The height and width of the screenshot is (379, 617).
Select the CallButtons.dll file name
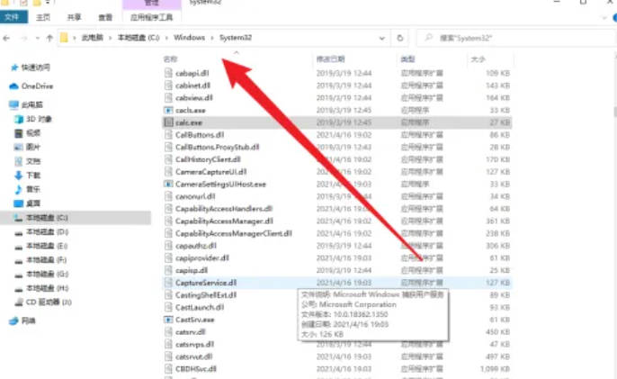(200, 135)
